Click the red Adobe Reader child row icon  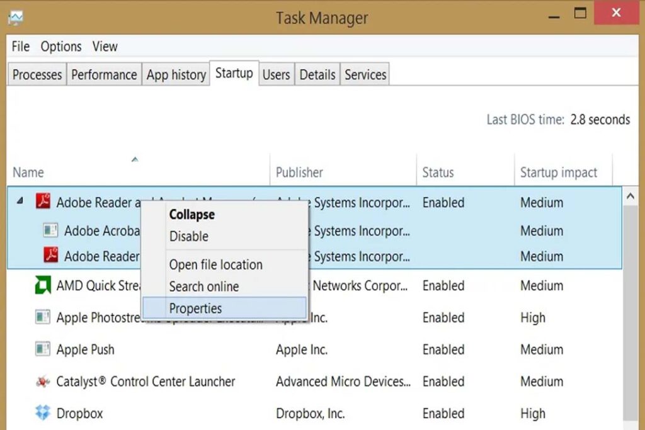[x=51, y=255]
